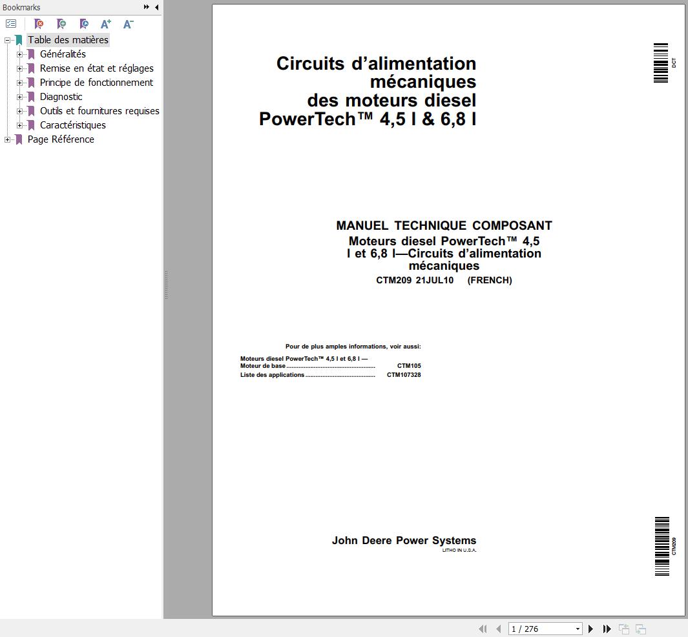Click the previous view icon
Viewport: 688px width, 637px height.
pos(624,629)
